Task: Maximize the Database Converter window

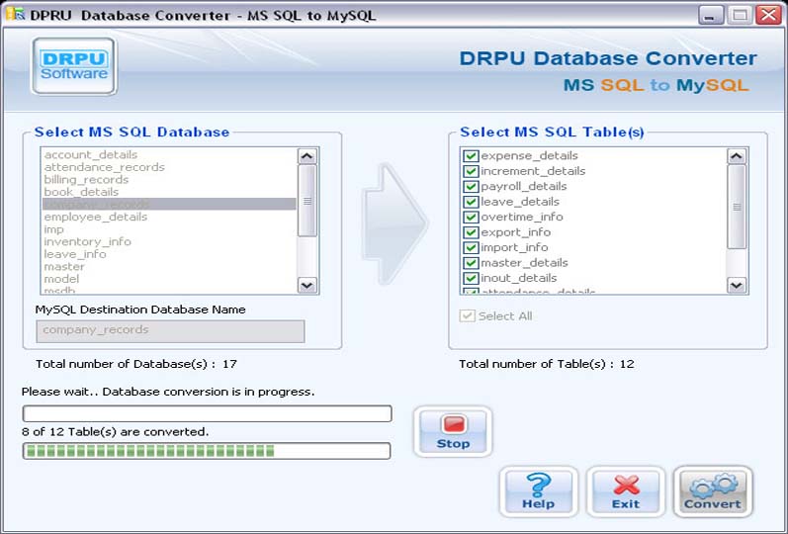Action: (740, 15)
